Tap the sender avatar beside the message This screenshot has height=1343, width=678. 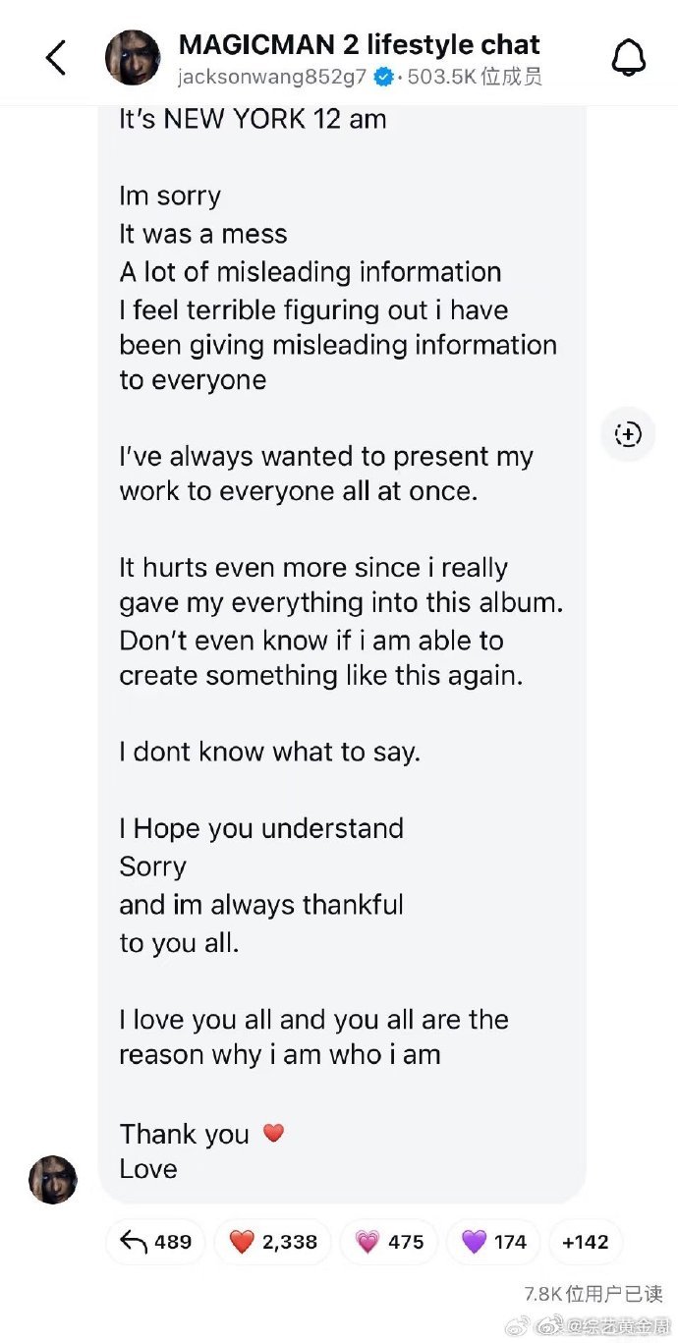(x=53, y=1180)
